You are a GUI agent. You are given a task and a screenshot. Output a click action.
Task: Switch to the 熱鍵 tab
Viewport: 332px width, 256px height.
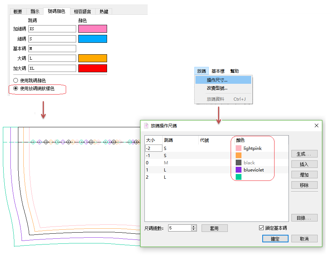[104, 12]
